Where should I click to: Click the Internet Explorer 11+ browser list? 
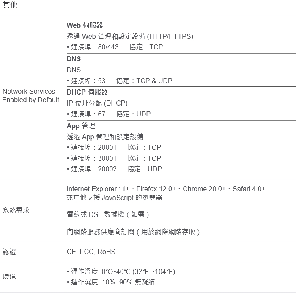coord(166,189)
